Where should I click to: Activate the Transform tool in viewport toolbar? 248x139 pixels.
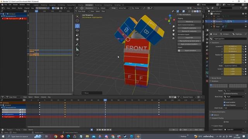tap(77, 39)
